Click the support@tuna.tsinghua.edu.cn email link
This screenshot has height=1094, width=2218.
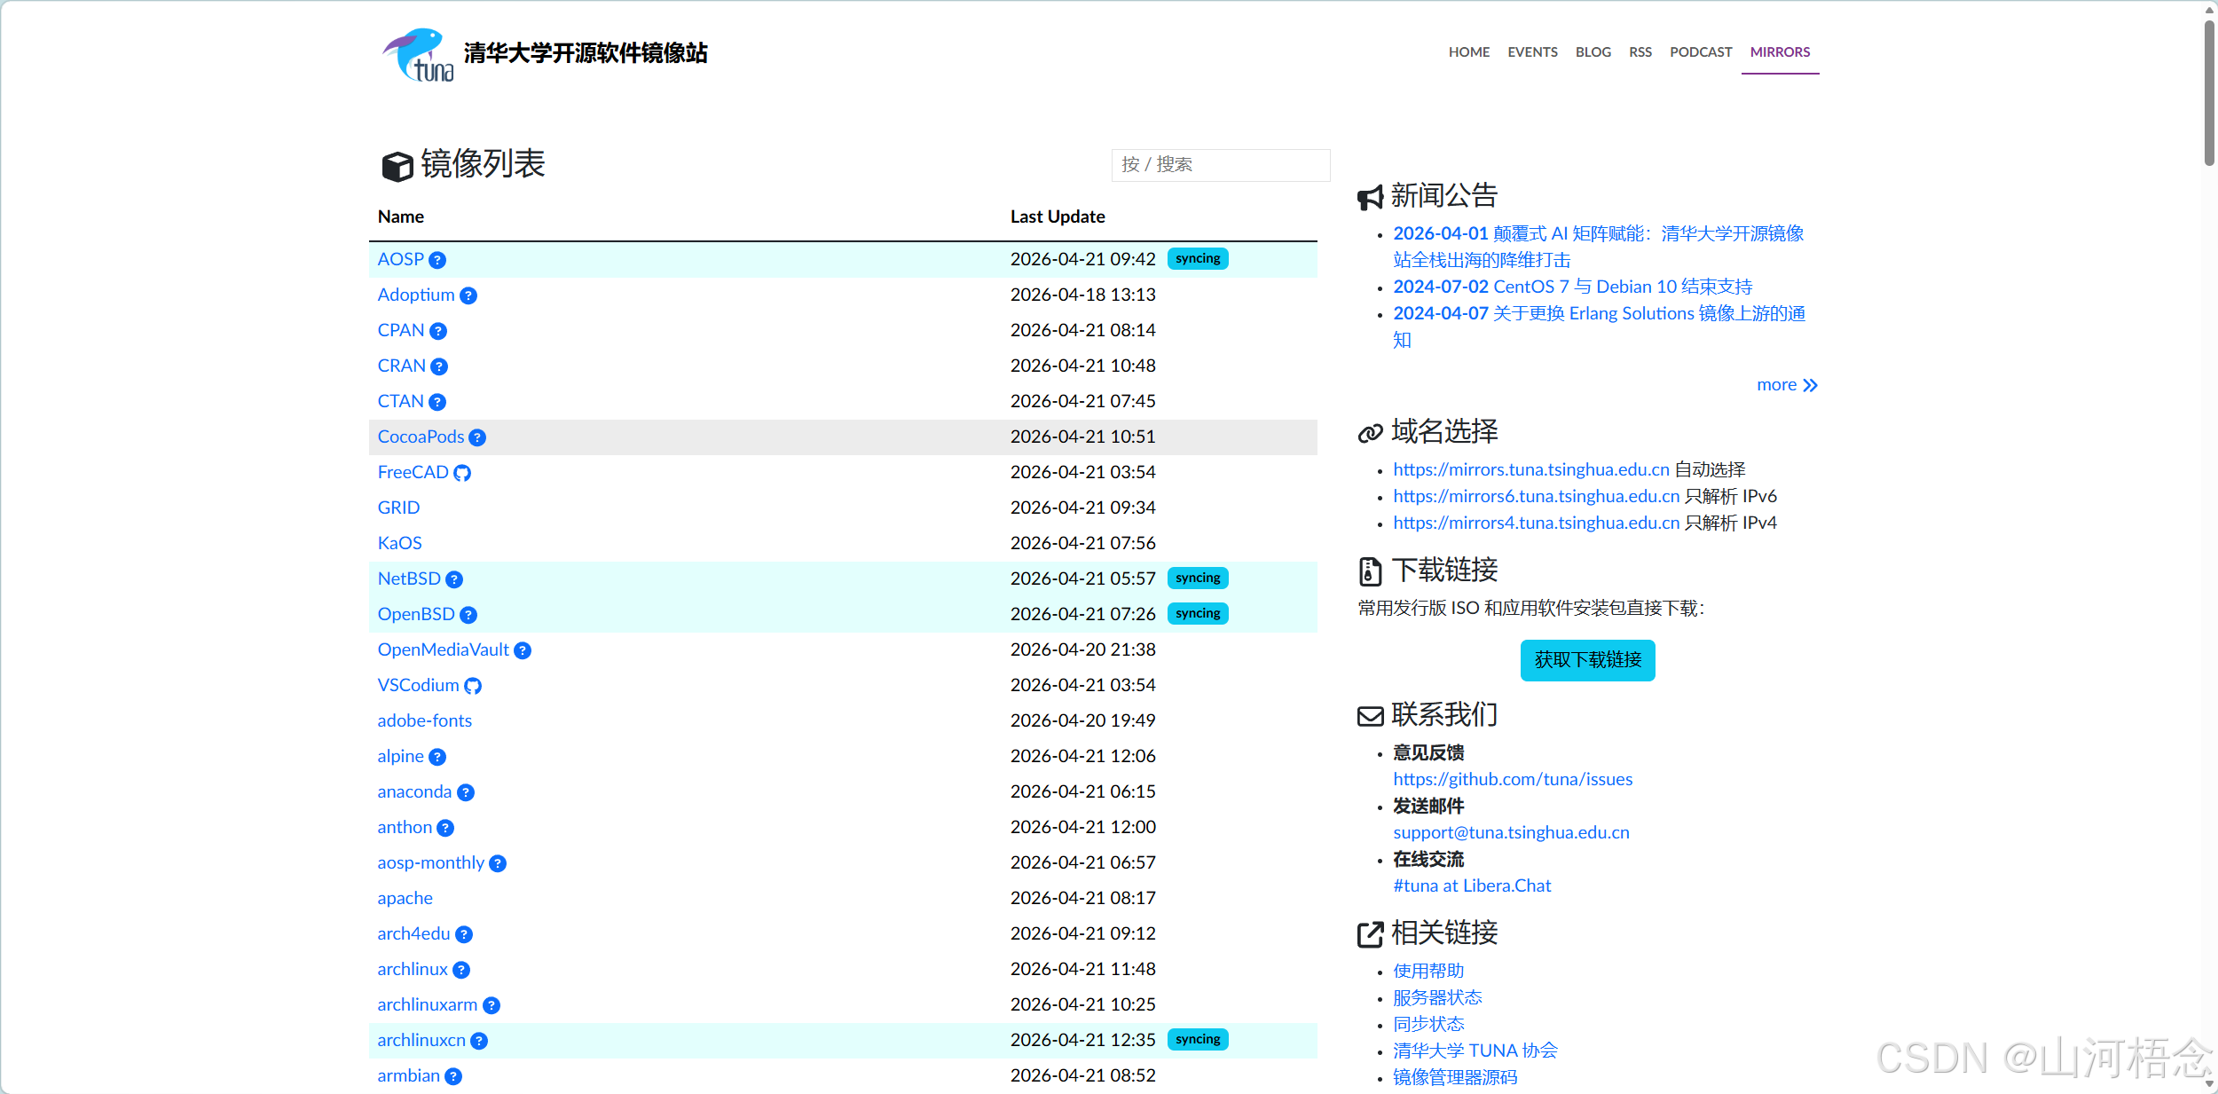[1511, 832]
